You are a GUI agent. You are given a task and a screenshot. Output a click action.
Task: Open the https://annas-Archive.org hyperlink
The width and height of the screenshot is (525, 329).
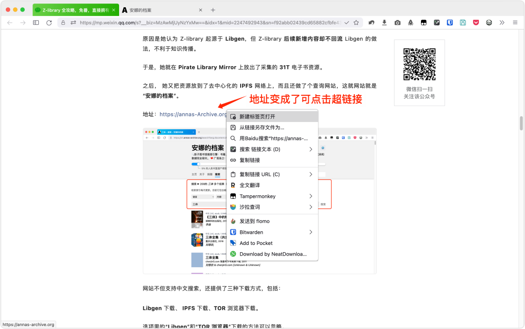tap(193, 114)
